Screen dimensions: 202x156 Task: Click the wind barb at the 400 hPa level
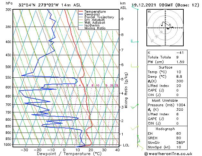(x=135, y=41)
